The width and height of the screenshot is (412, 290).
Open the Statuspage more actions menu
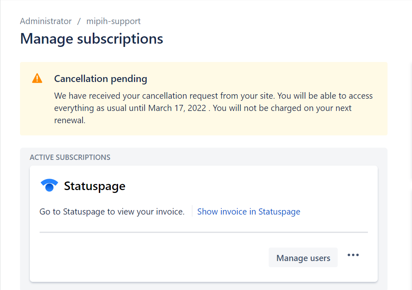pyautogui.click(x=353, y=255)
